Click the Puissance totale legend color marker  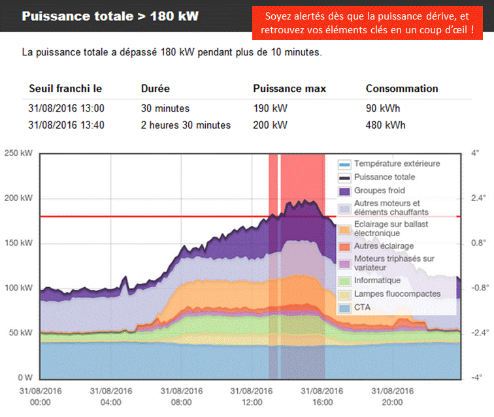(344, 178)
